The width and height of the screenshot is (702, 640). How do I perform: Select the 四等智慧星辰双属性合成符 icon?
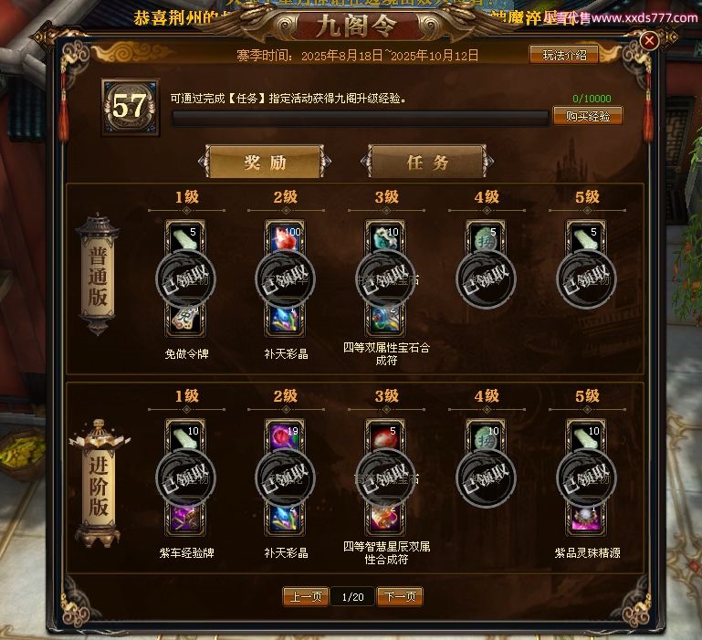point(385,519)
